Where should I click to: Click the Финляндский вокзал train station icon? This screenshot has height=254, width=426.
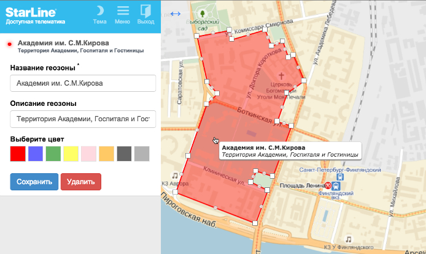point(336,186)
